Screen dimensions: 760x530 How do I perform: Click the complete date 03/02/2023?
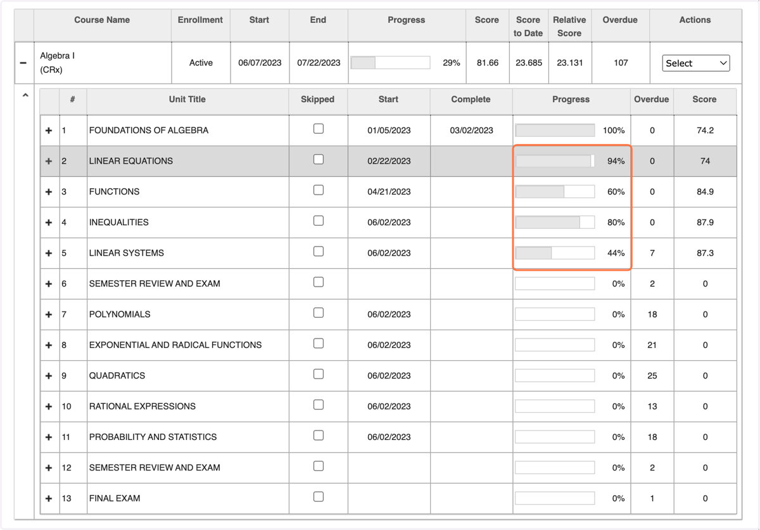(x=471, y=131)
